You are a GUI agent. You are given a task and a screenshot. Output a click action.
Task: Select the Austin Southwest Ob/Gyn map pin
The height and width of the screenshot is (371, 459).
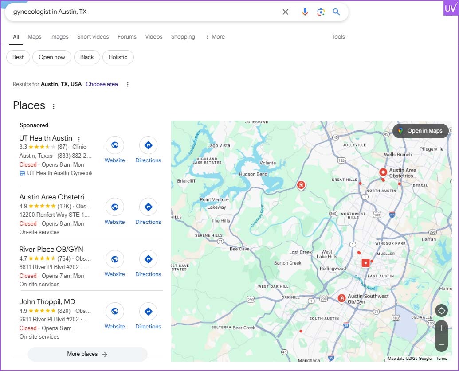click(x=341, y=298)
